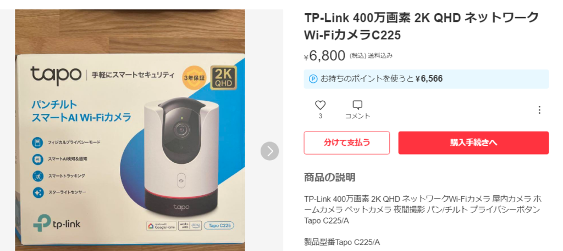Open the three-dot more options menu
This screenshot has width=563, height=251.
coord(539,110)
